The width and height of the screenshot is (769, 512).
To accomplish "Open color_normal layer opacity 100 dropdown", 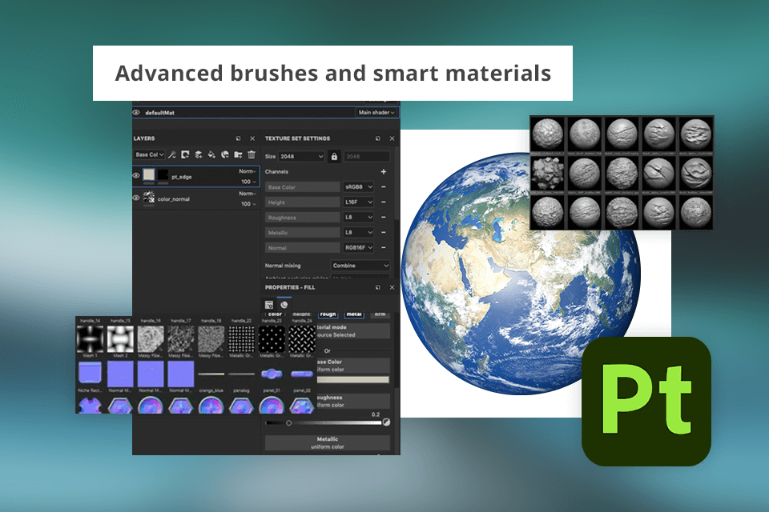I will [248, 204].
